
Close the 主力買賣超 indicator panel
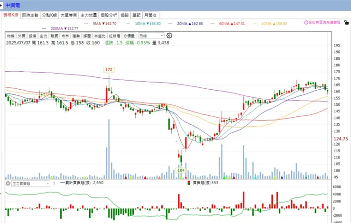pos(8,184)
